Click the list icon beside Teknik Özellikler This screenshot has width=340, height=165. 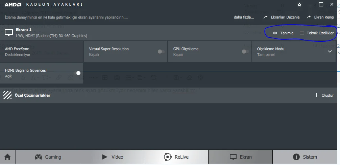pos(302,33)
